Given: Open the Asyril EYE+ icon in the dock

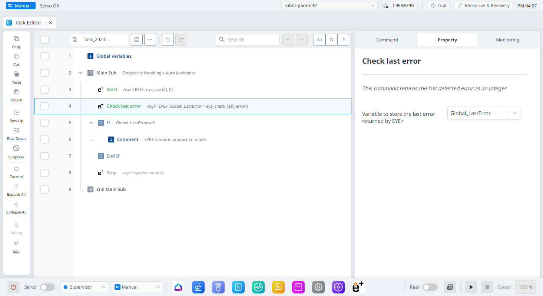Looking at the screenshot, I should click(358, 287).
